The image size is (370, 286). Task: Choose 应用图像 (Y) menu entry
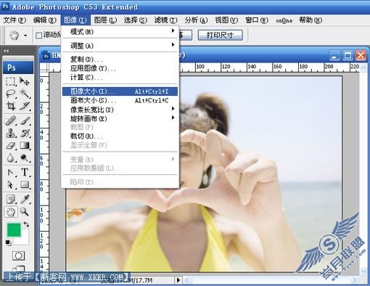pos(120,68)
